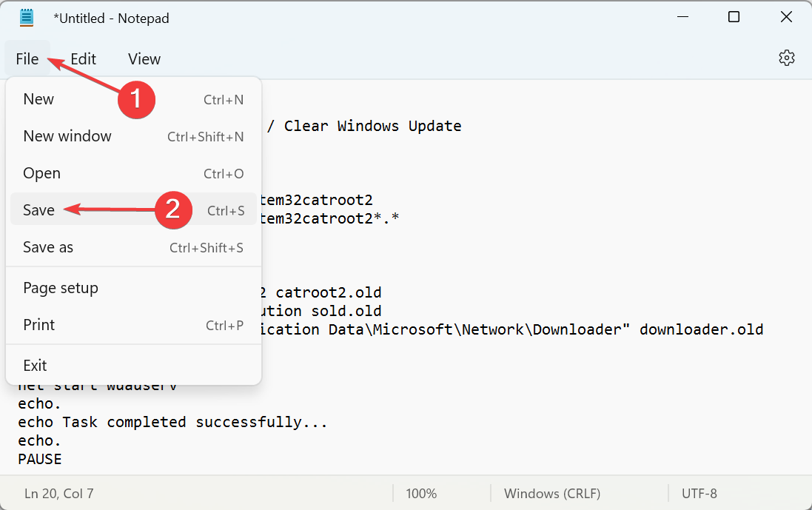Open the File menu

pyautogui.click(x=27, y=58)
